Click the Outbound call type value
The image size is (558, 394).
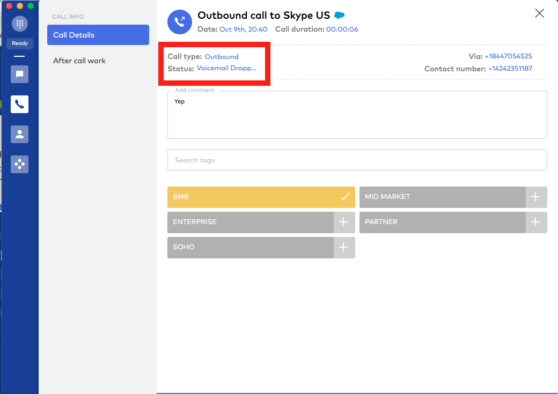click(222, 56)
